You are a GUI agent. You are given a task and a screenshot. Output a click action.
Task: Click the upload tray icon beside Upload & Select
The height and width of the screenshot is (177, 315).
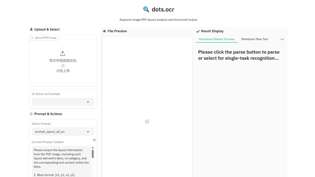click(31, 29)
